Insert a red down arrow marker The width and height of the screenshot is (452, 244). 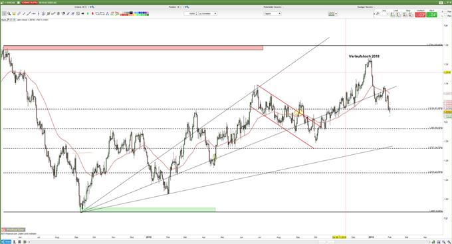tap(92, 13)
